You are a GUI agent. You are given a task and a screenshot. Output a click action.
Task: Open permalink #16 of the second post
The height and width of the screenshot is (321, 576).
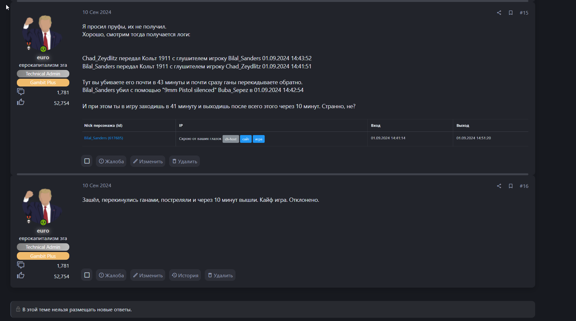[524, 186]
